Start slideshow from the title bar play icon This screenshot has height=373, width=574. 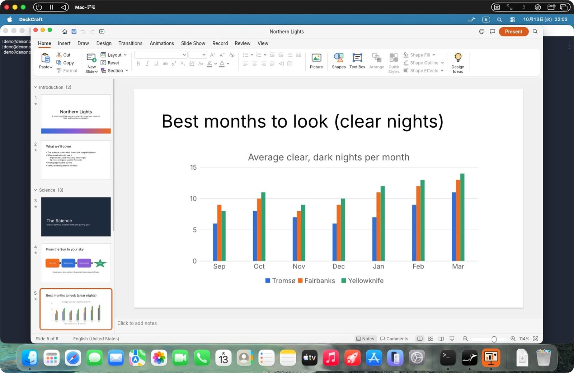click(x=102, y=32)
